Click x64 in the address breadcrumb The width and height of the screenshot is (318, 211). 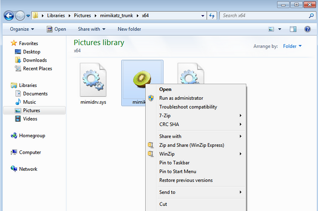[145, 15]
